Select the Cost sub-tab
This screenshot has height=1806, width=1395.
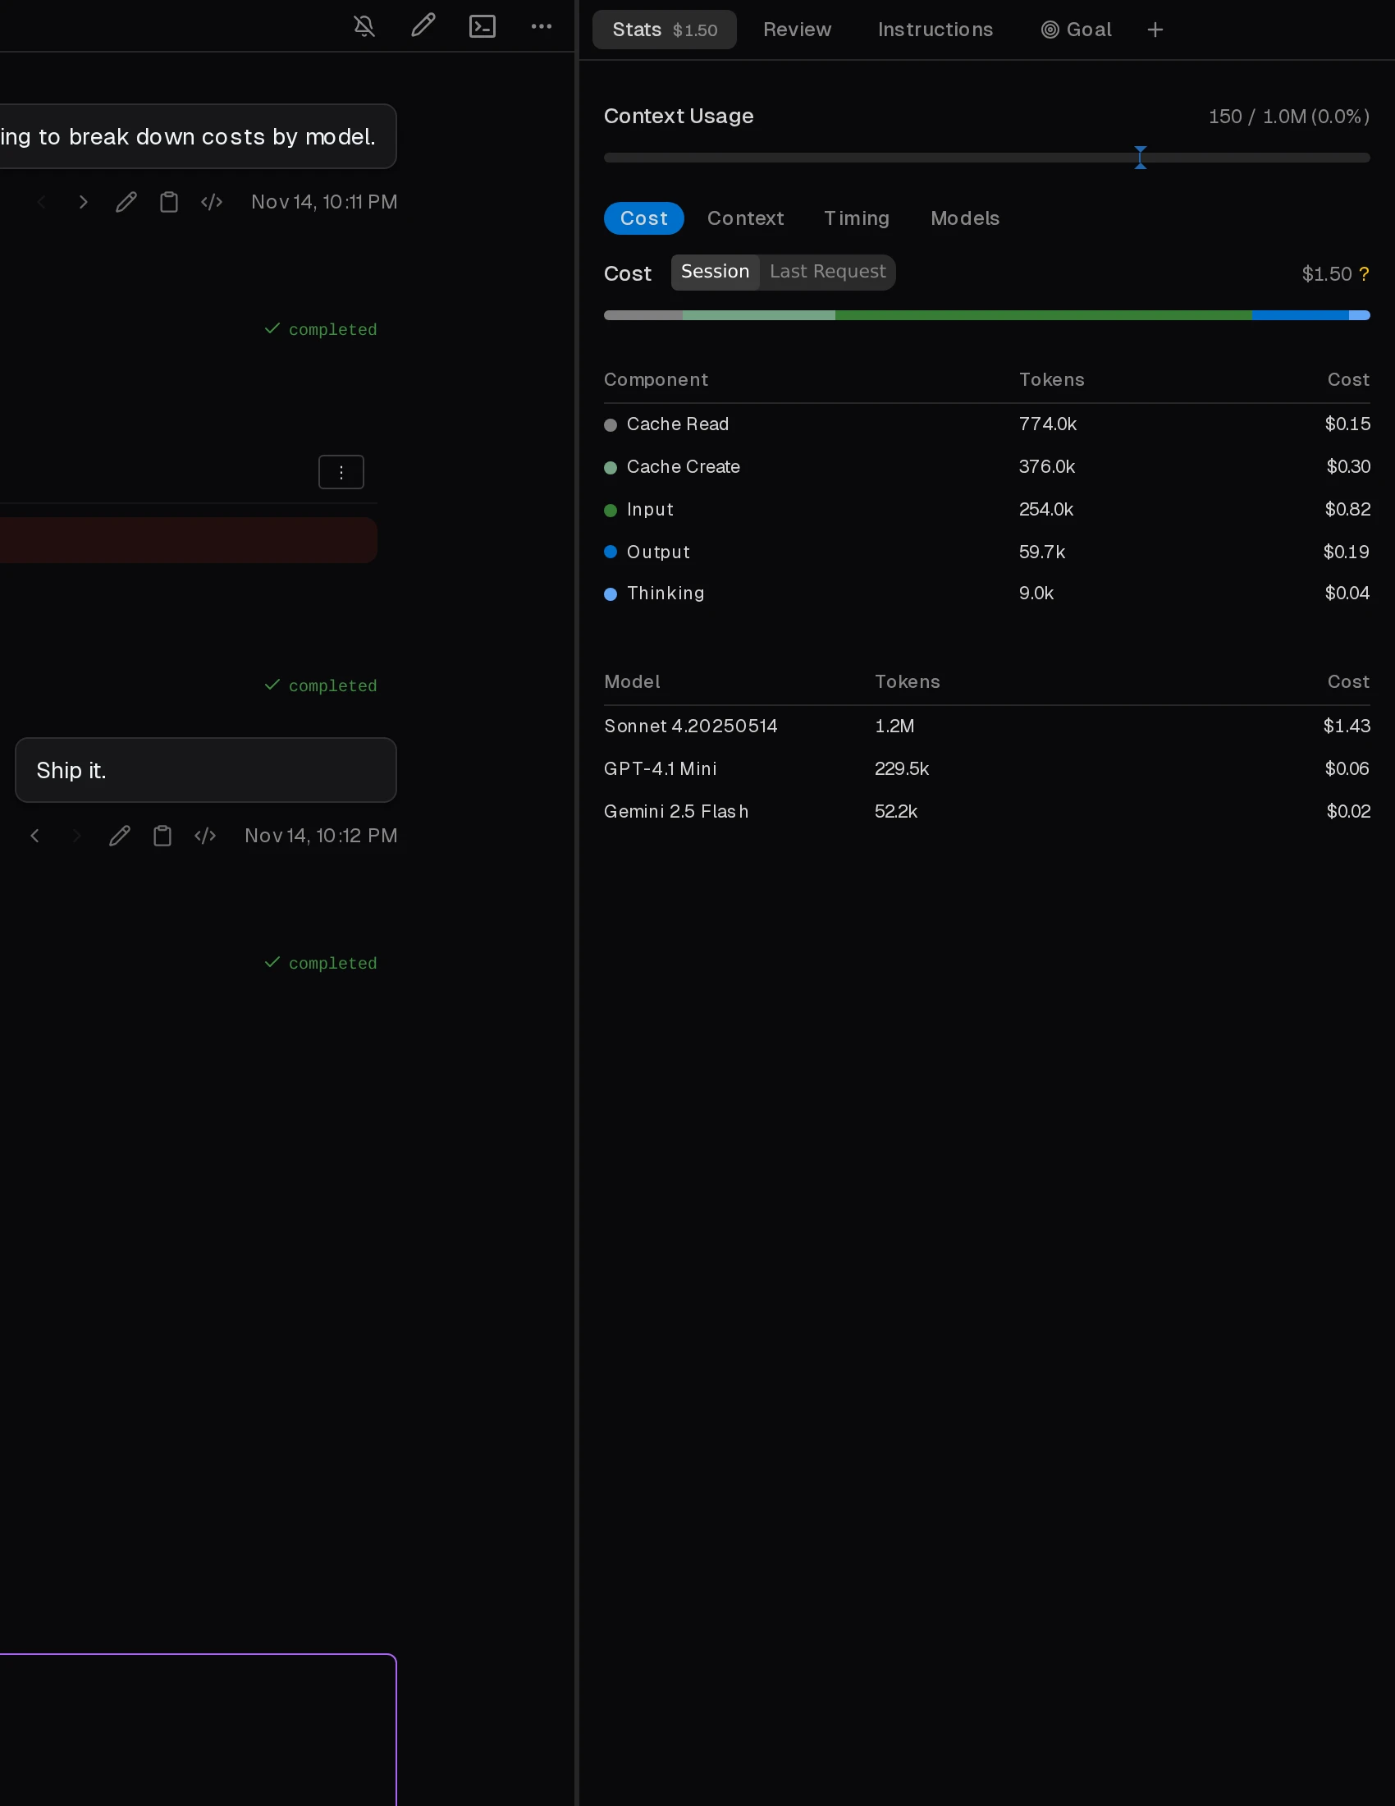(x=644, y=218)
